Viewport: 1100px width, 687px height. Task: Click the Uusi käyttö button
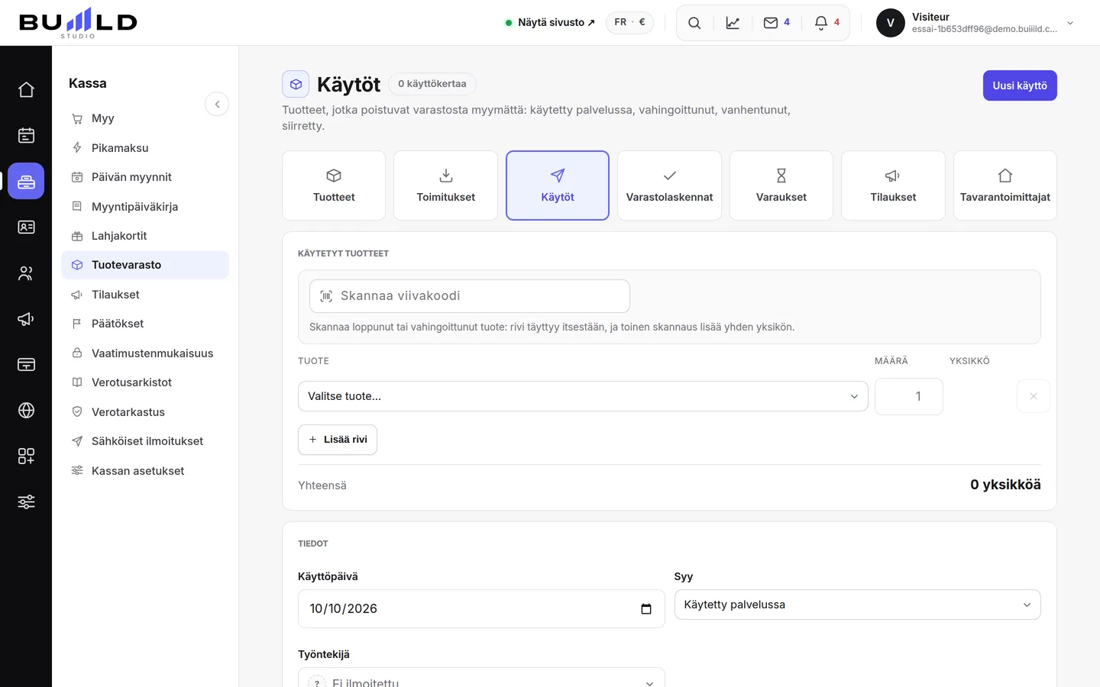pyautogui.click(x=1020, y=85)
